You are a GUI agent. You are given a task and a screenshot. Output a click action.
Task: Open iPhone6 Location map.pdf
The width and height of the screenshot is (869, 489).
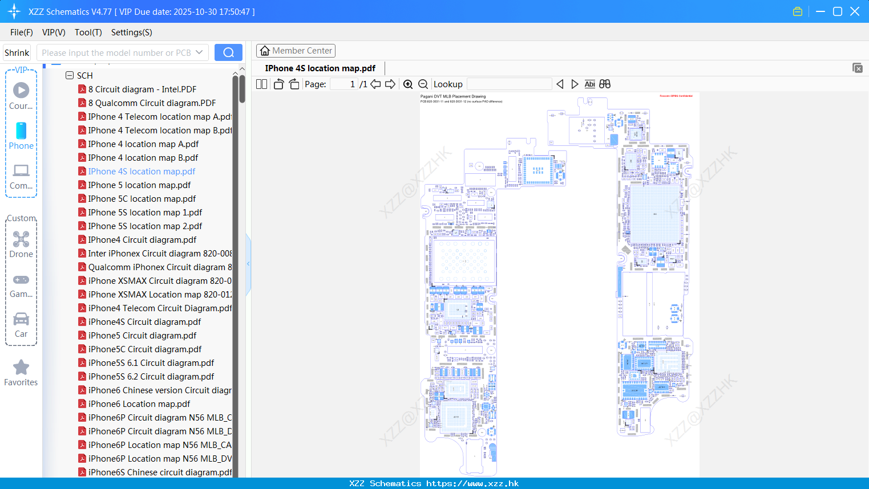(139, 404)
